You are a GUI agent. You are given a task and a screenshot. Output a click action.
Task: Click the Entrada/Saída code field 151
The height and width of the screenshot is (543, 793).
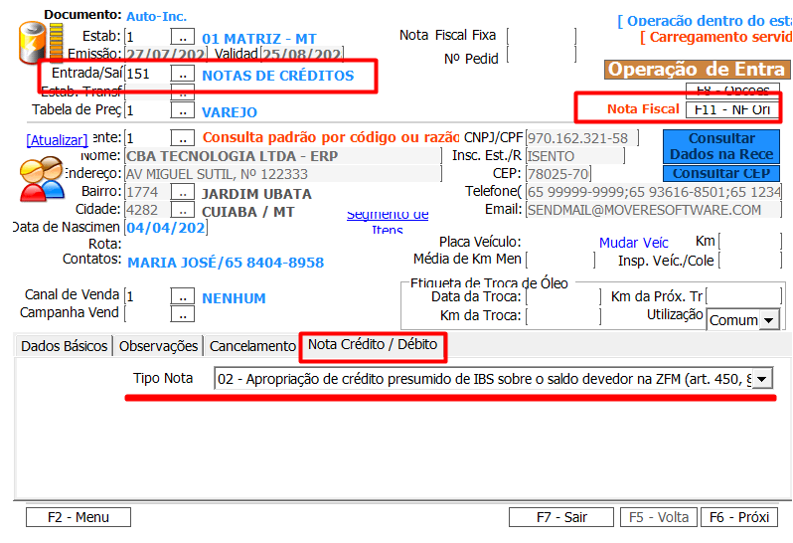(x=147, y=74)
